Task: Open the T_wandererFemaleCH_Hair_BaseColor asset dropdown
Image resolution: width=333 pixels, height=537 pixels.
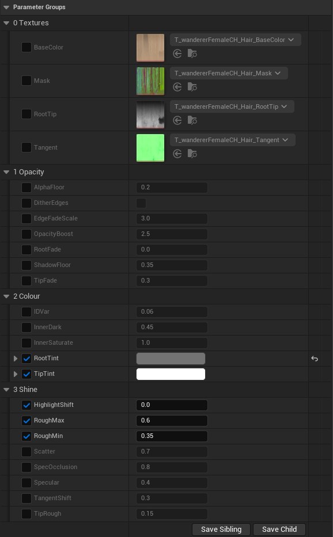Action: [235, 40]
